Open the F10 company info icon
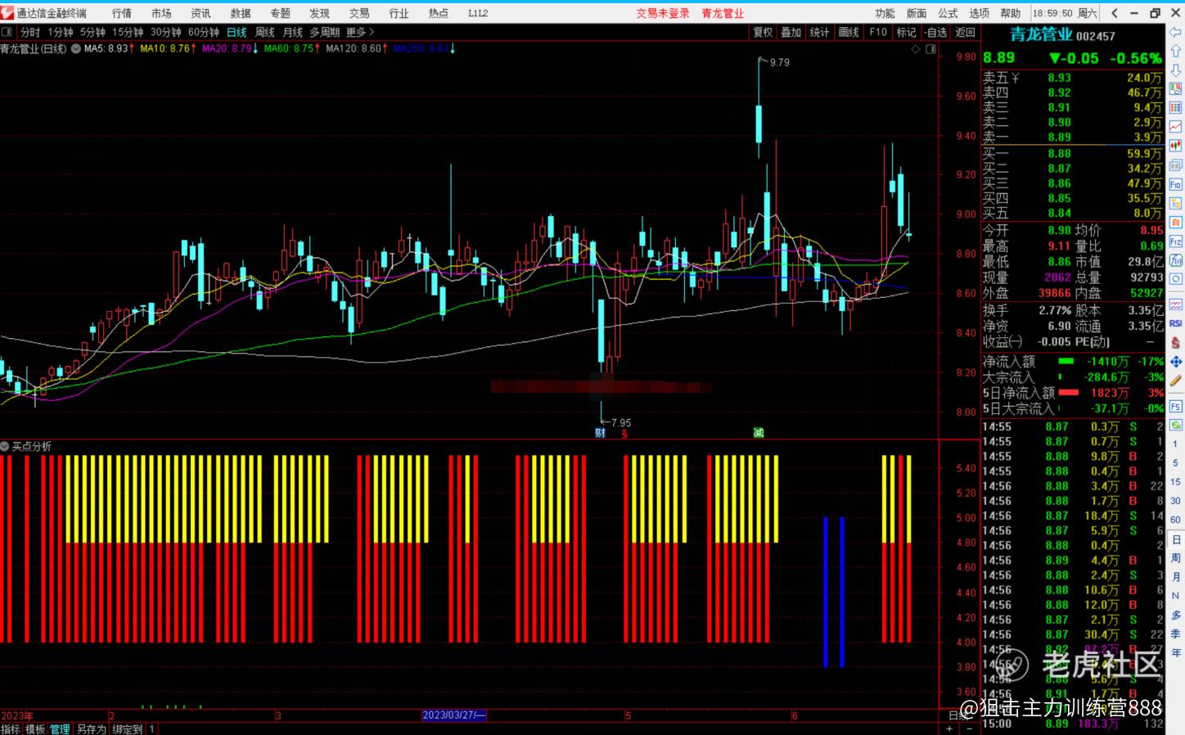The image size is (1185, 735). pyautogui.click(x=1176, y=184)
